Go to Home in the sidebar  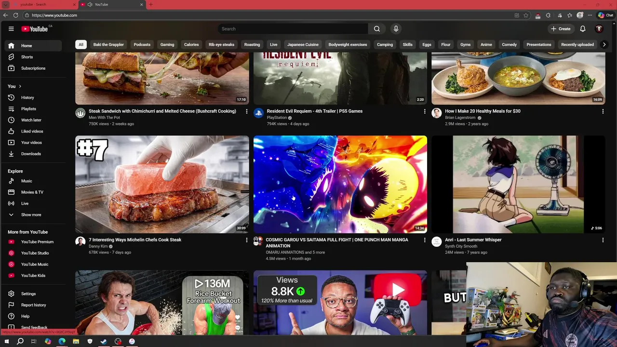(x=33, y=46)
